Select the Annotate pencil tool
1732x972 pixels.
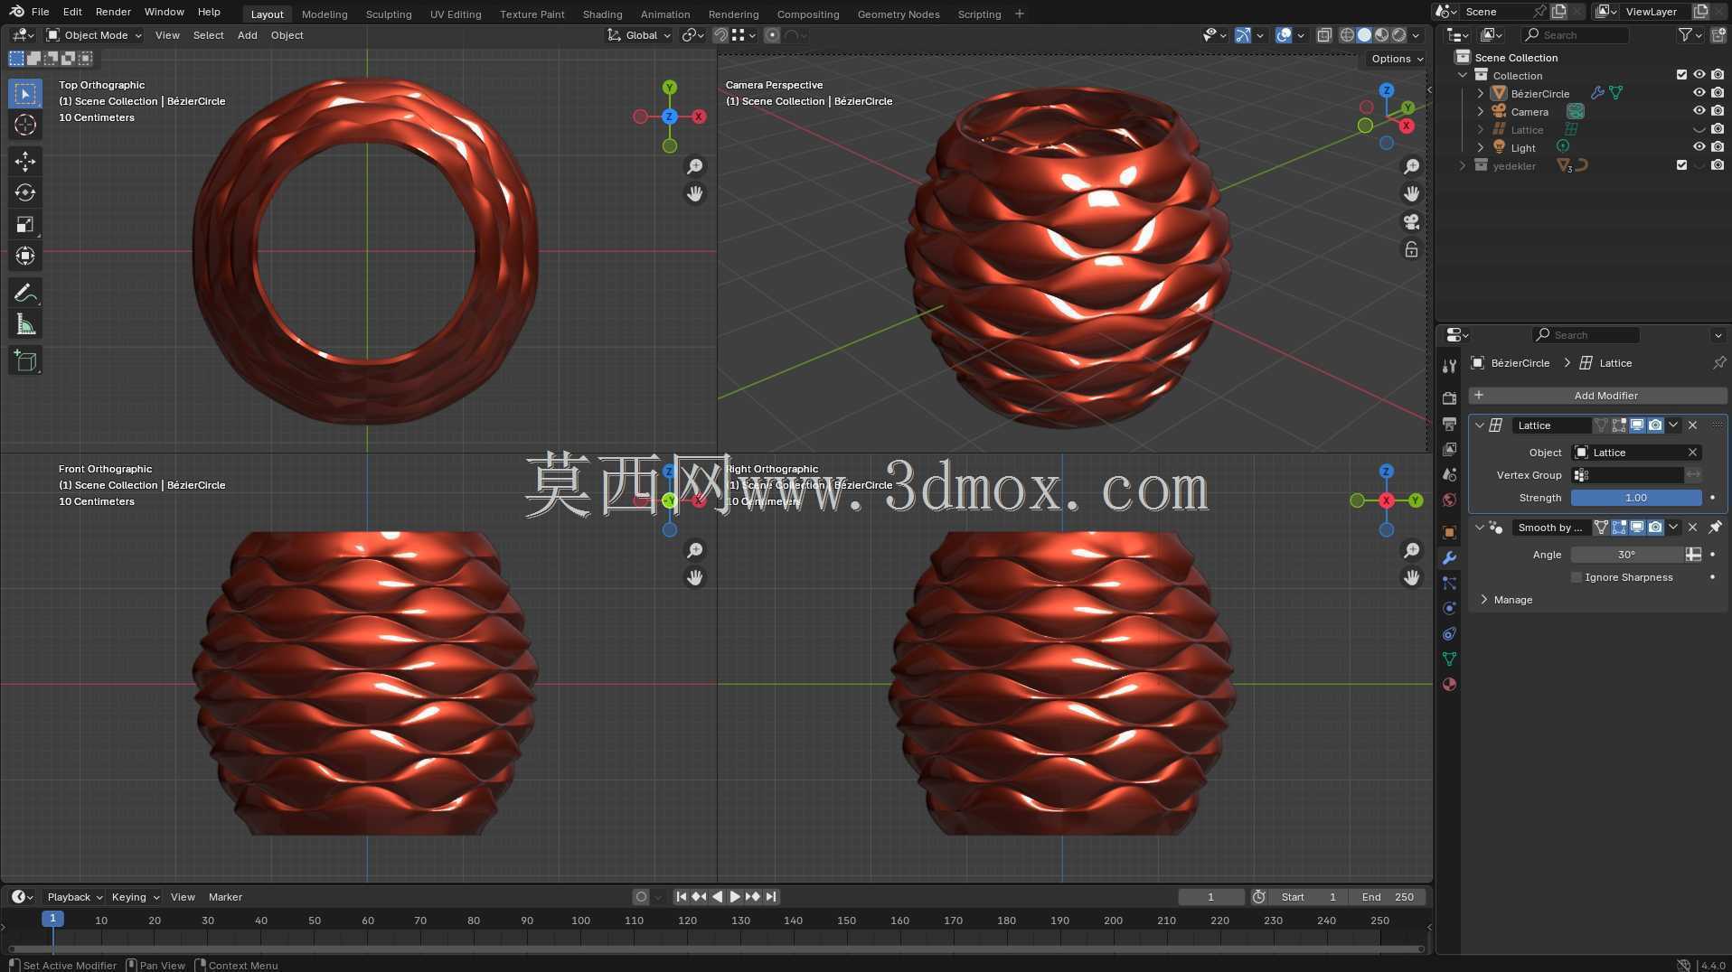point(25,293)
